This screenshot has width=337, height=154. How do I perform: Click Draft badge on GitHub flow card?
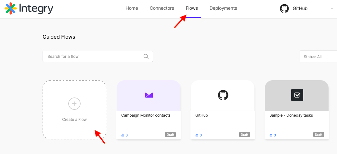coord(245,135)
